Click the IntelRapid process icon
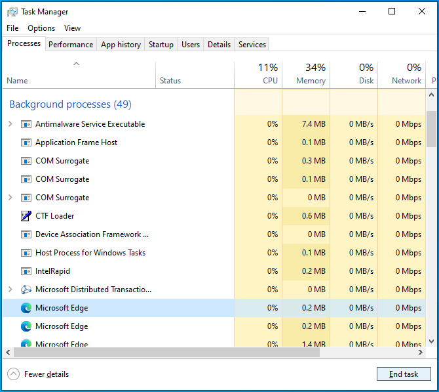Screen dimensions: 439x392 (x=26, y=271)
